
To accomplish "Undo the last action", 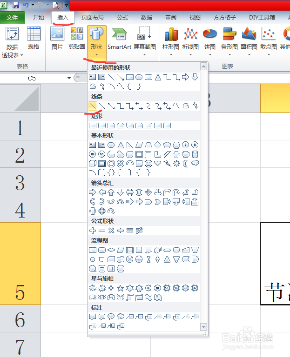I will [x=26, y=5].
